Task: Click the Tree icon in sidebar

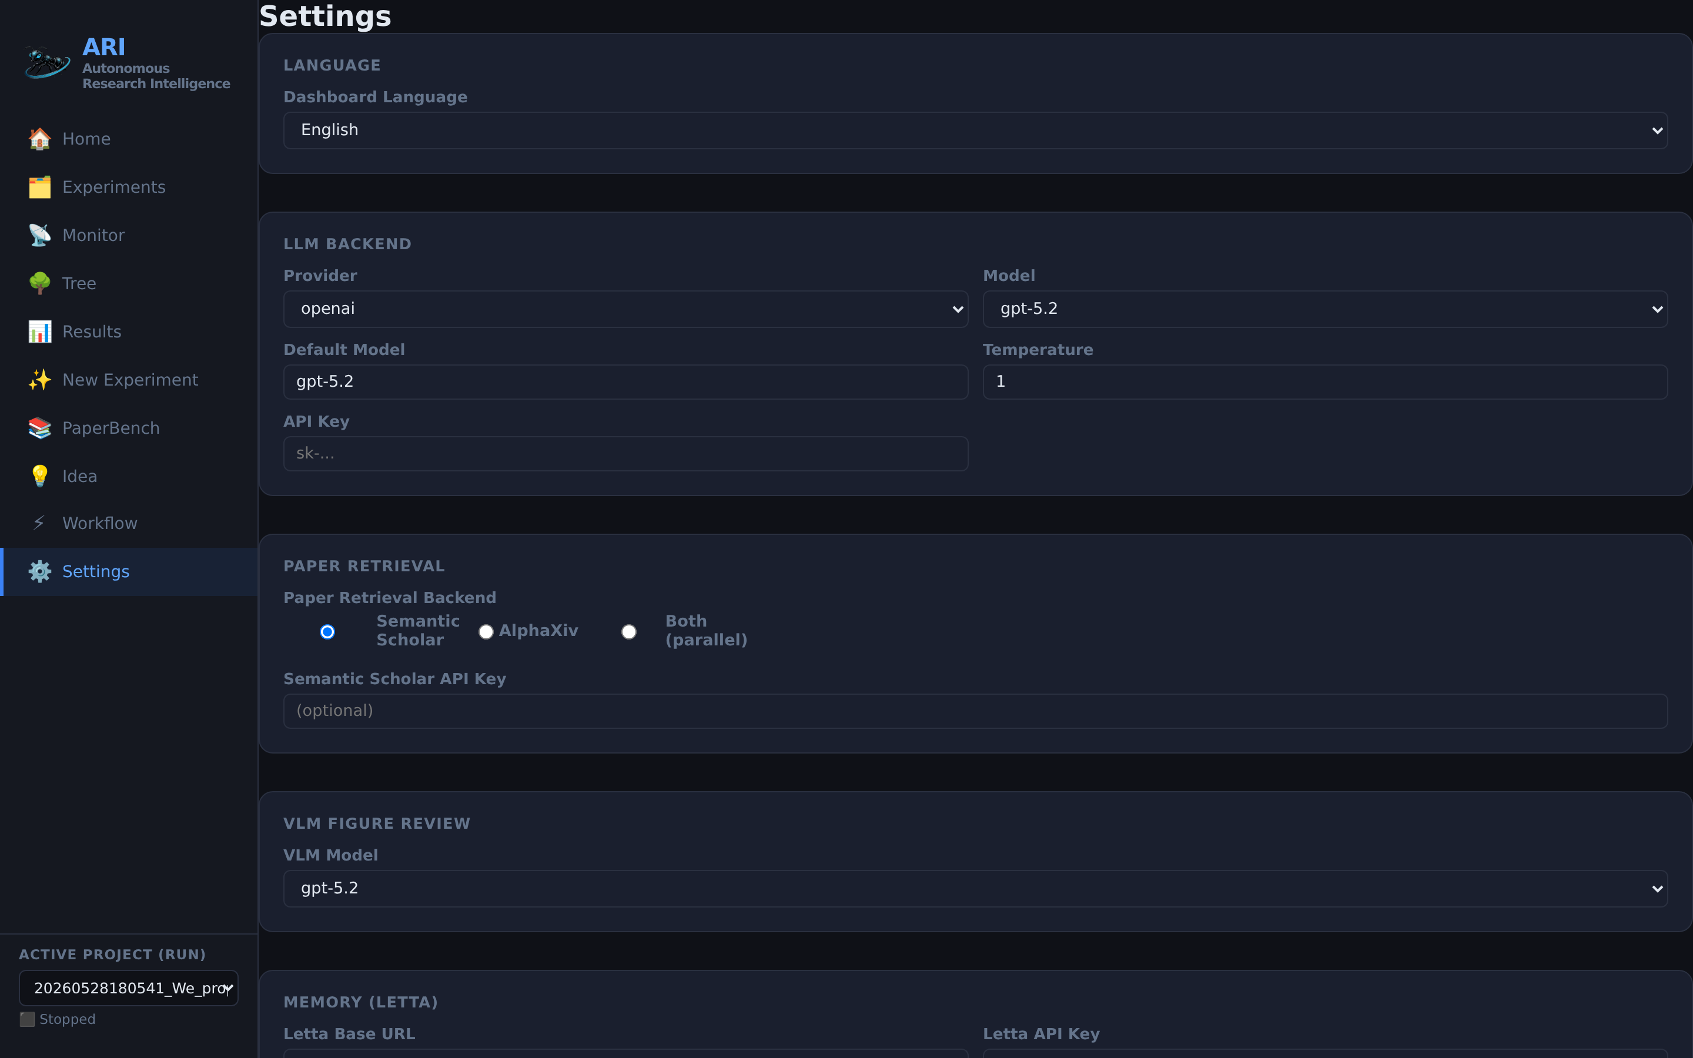Action: coord(40,283)
